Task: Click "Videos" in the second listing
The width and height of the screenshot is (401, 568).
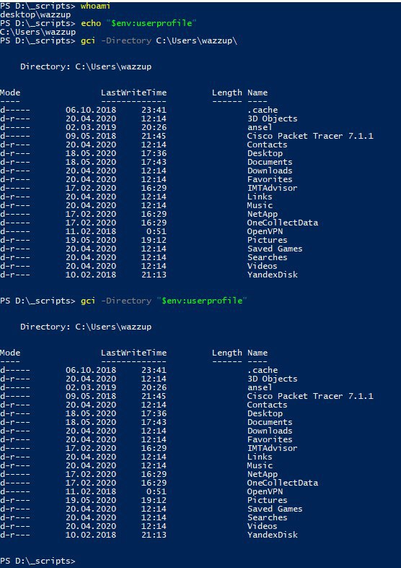Action: [262, 527]
